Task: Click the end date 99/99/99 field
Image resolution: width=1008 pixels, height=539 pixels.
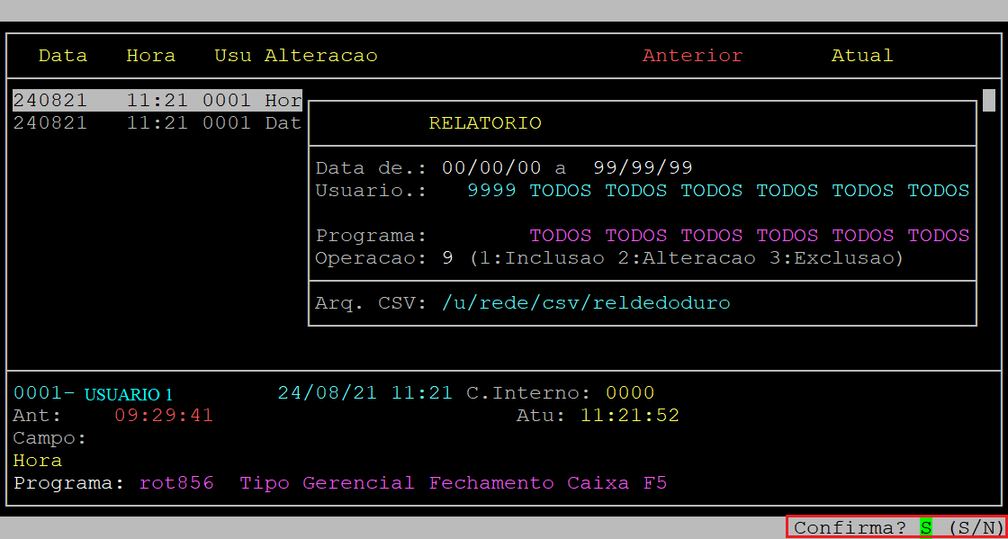Action: pos(643,168)
